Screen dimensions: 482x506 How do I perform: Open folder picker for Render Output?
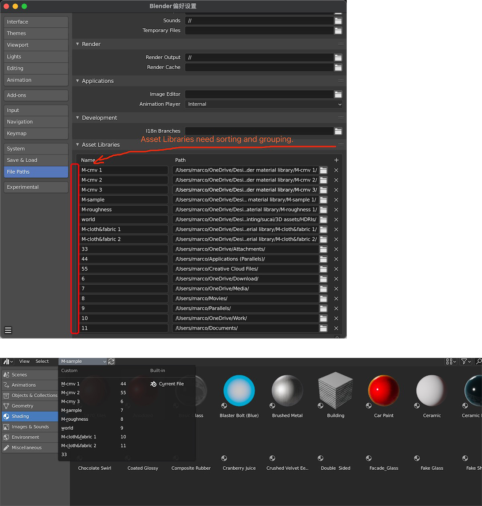(x=338, y=57)
